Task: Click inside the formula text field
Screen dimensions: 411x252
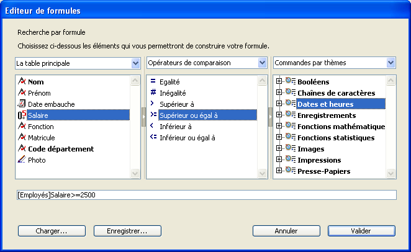Action: pos(205,195)
